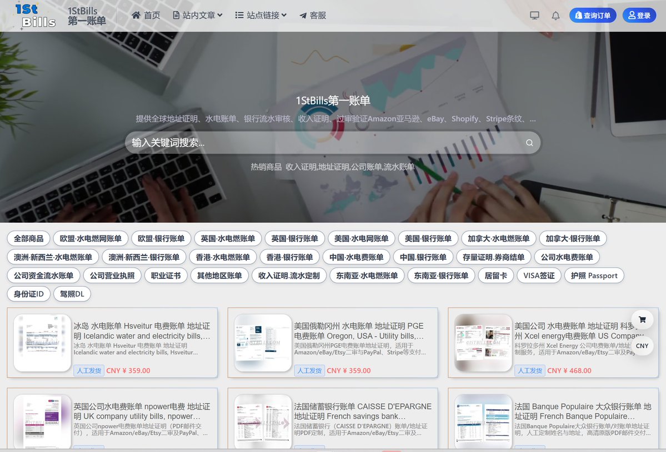The height and width of the screenshot is (452, 666).
Task: Select 其他地区账单 category
Action: (x=219, y=275)
